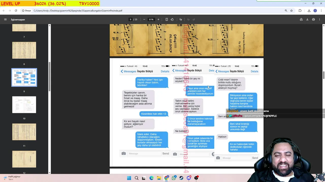The width and height of the screenshot is (325, 182).
Task: Open thumbnail of page 11
Action: (x=24, y=132)
